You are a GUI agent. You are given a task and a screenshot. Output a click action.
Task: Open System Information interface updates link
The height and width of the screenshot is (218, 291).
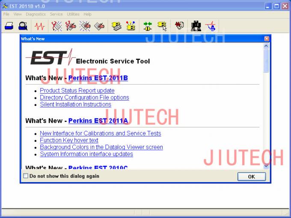point(86,154)
